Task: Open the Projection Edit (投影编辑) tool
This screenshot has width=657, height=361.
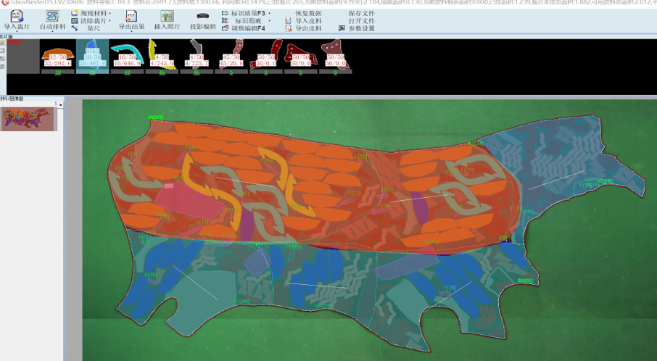Action: (x=203, y=16)
